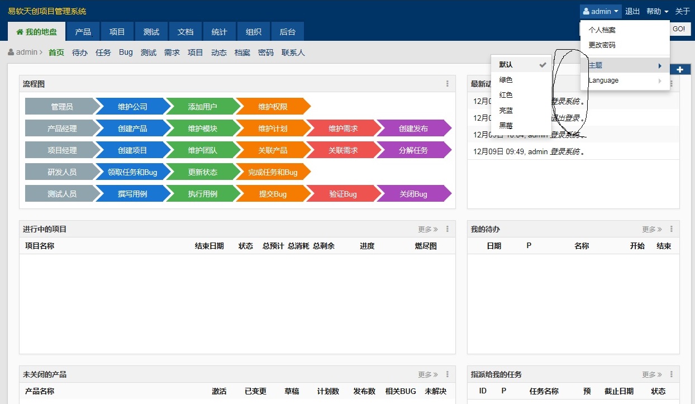This screenshot has height=404, width=695.
Task: Click the 验证Bug flow step
Action: (343, 194)
